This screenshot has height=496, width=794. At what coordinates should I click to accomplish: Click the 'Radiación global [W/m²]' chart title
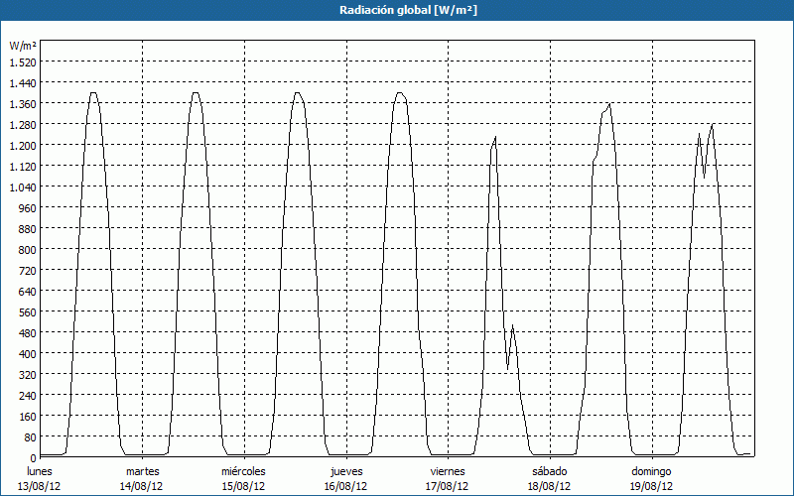tap(397, 10)
